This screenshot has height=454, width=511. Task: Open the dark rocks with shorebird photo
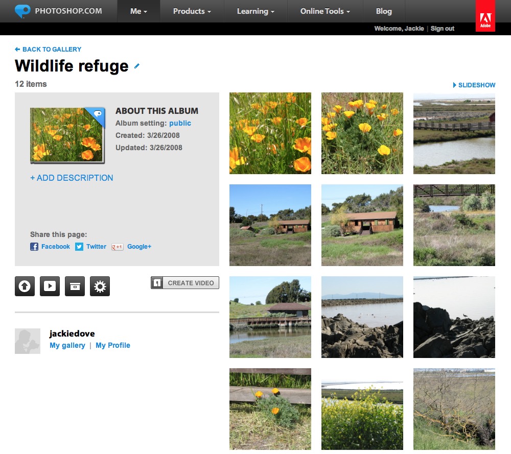[x=454, y=317]
